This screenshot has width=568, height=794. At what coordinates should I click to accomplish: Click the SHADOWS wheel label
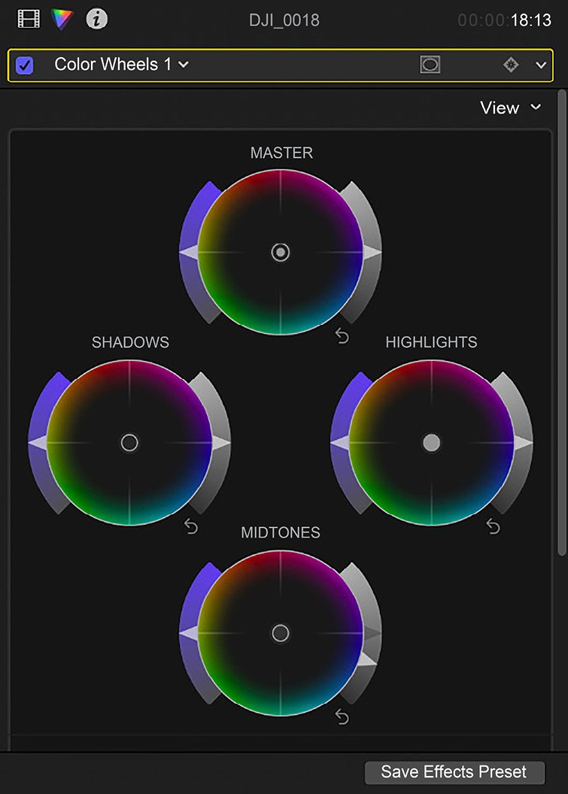tap(130, 342)
